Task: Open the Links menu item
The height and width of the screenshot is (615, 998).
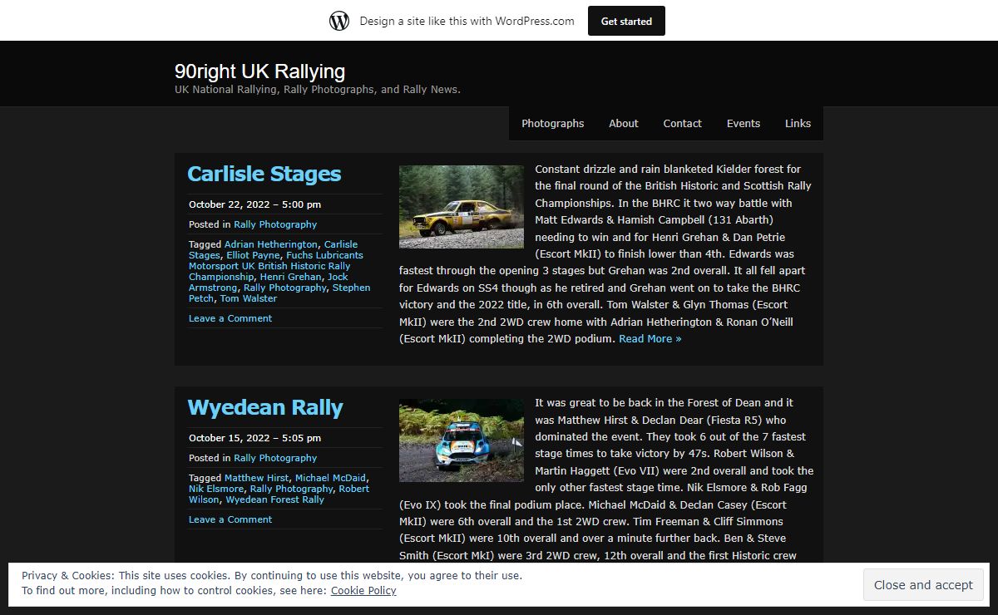Action: pos(797,123)
